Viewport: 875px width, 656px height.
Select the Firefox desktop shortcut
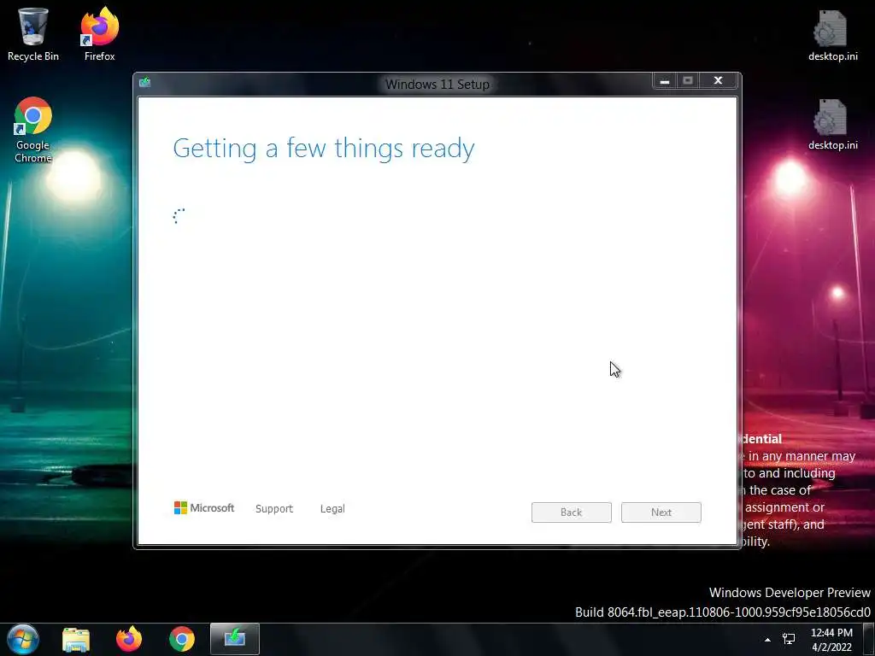(x=99, y=33)
